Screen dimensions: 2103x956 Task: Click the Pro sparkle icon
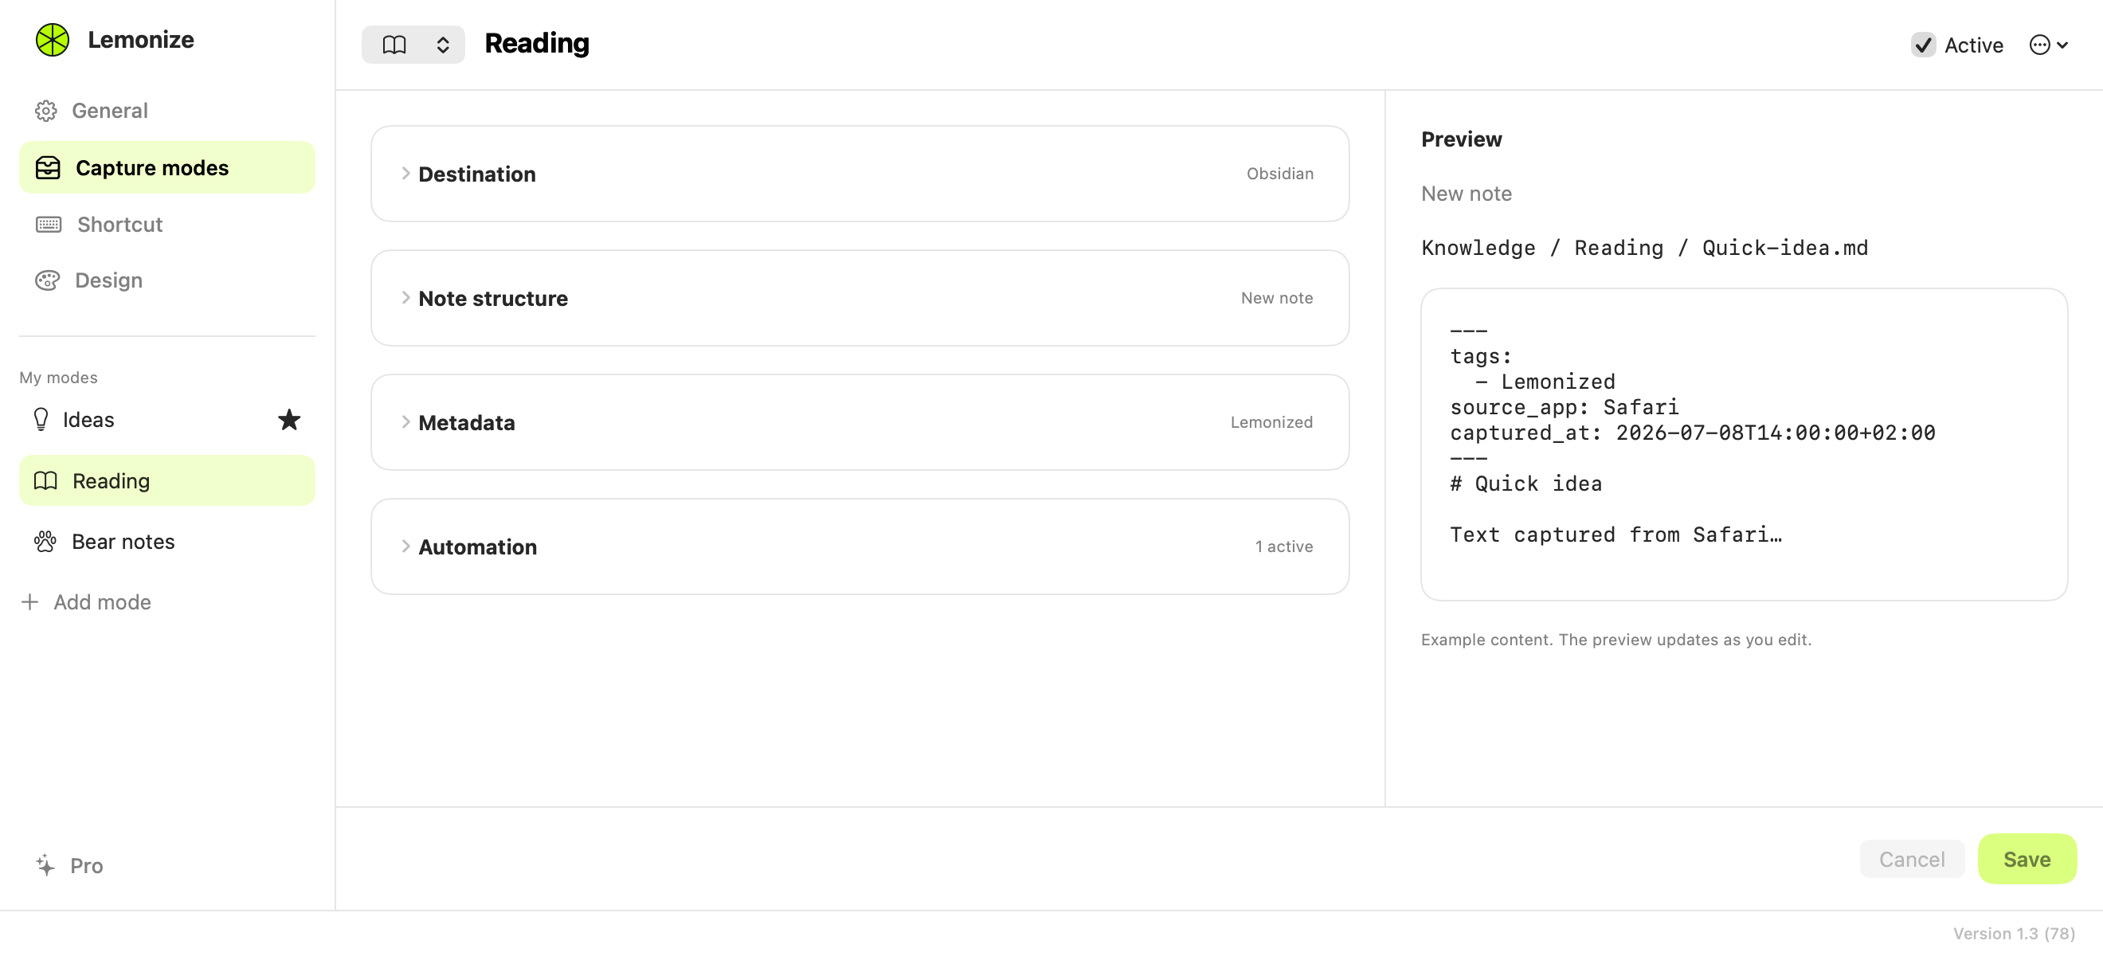point(45,865)
